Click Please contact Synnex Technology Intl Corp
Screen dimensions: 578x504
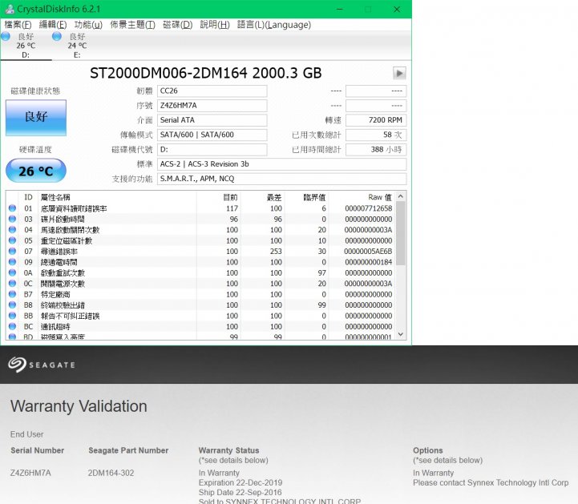(x=491, y=482)
